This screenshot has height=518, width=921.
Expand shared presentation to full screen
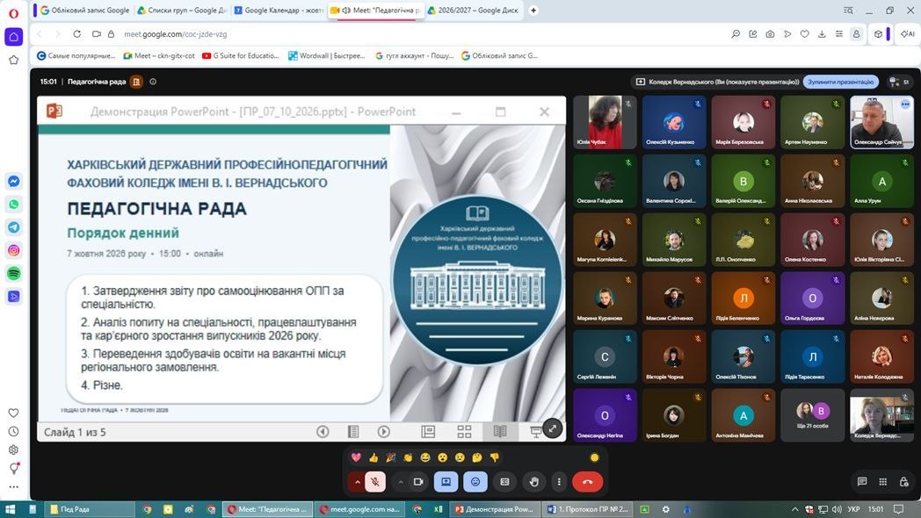552,428
